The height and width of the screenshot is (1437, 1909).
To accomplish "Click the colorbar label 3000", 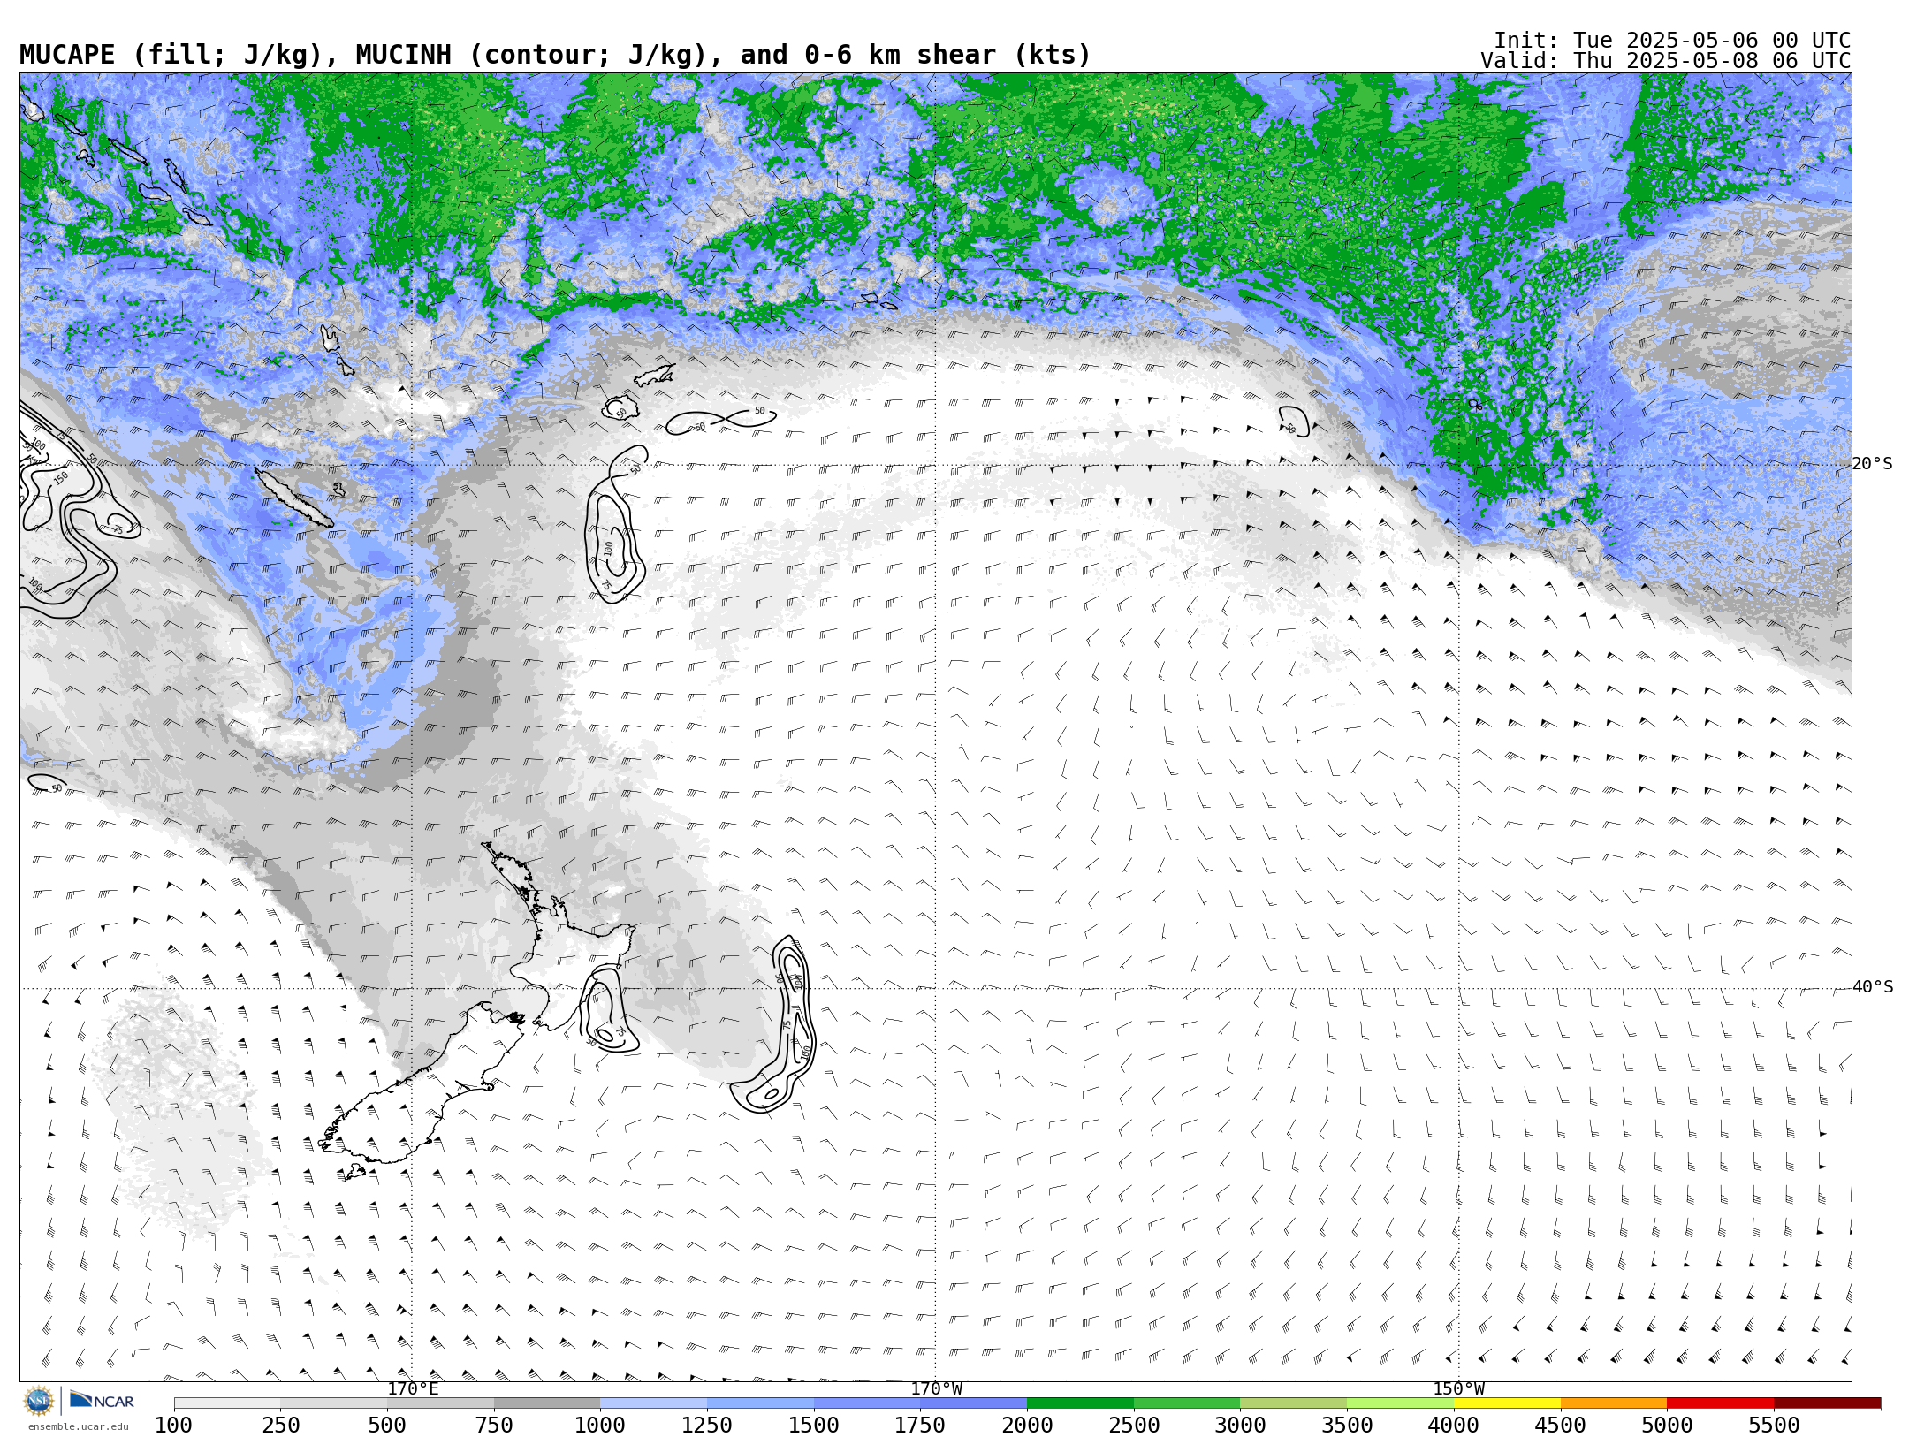I will (x=1240, y=1426).
